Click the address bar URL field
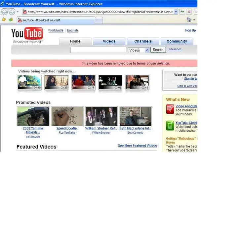The image size is (242, 242). coord(100,12)
